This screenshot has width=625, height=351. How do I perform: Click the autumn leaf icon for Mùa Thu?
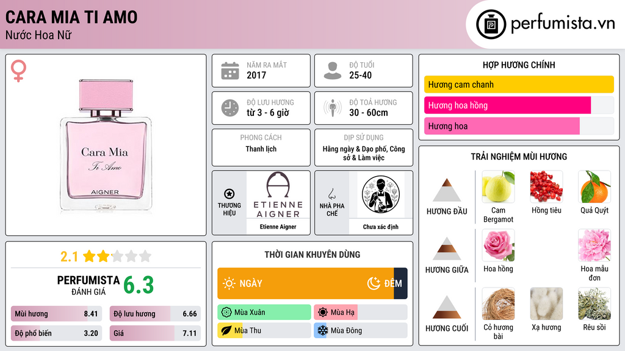pos(226,330)
